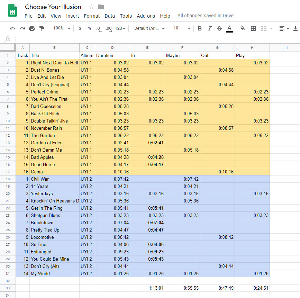Select the paint format roller tool
300x298 pixels.
pos(42,28)
